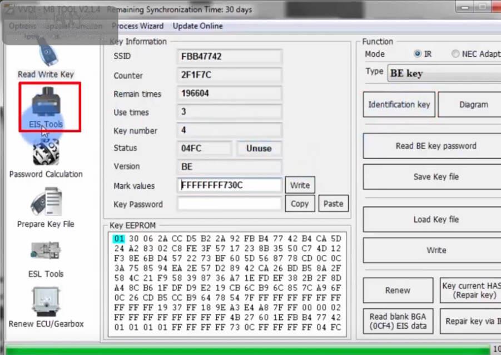Open the Update Online menu
Image resolution: width=501 pixels, height=355 pixels.
click(198, 26)
